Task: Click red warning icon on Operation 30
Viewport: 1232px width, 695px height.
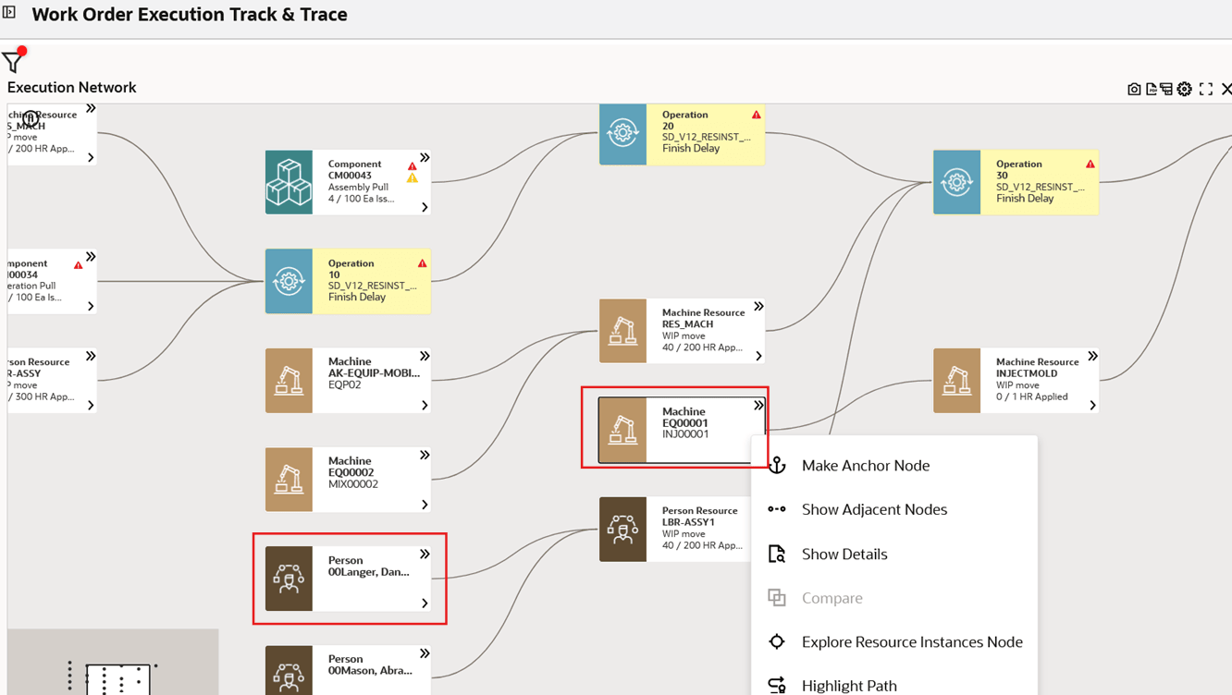Action: click(x=1090, y=164)
